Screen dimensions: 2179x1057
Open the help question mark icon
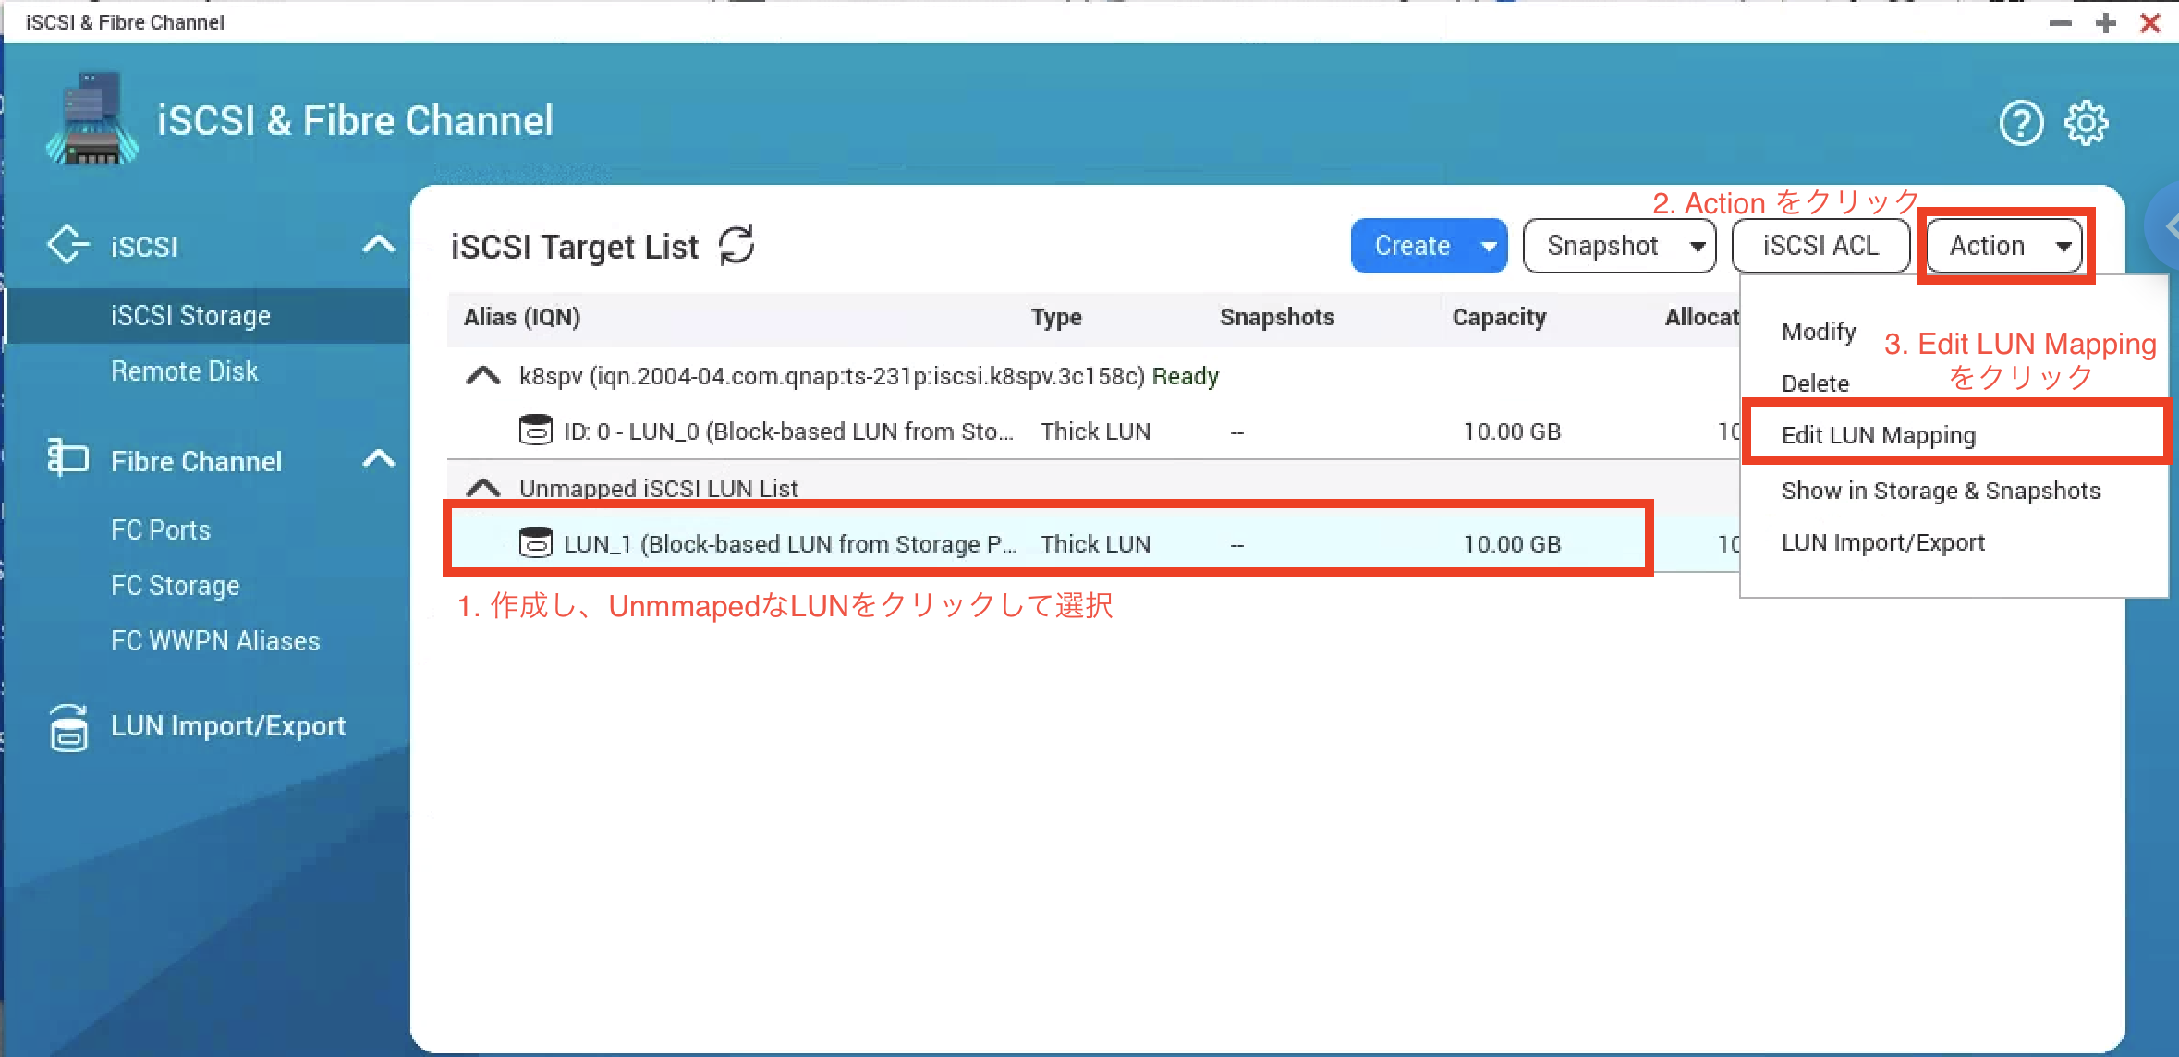point(2021,123)
